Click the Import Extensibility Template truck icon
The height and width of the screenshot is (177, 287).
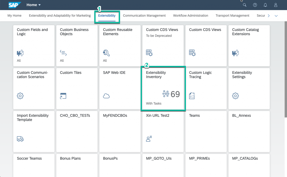[x=20, y=139]
